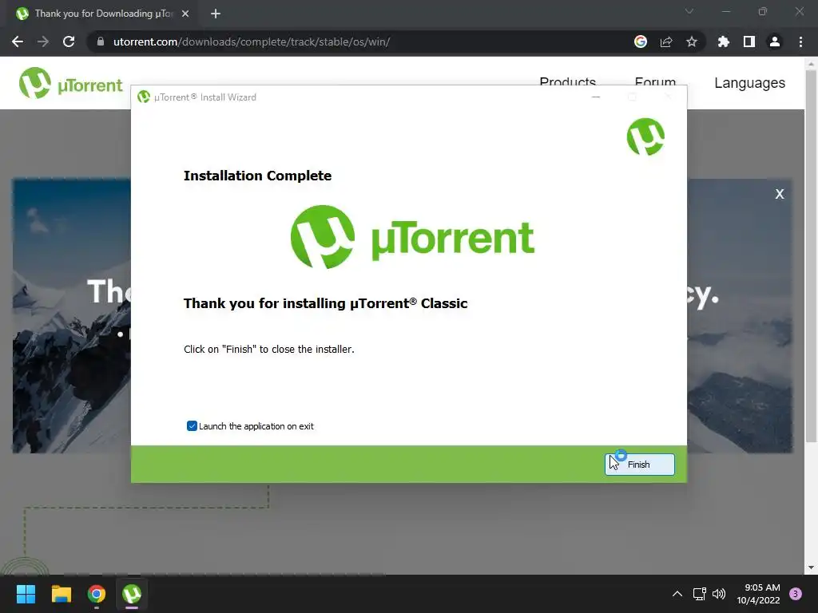
Task: Click the page's vertical scrollbar thumb
Action: tap(811, 255)
